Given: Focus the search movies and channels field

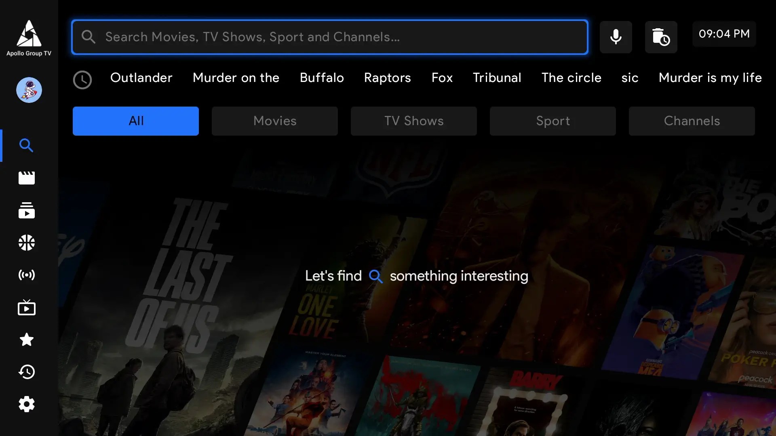Looking at the screenshot, I should [330, 37].
